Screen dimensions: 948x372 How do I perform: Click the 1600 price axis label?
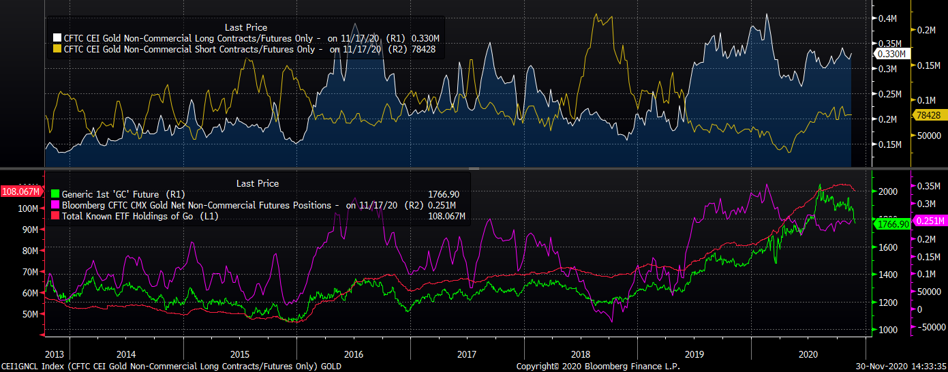888,247
